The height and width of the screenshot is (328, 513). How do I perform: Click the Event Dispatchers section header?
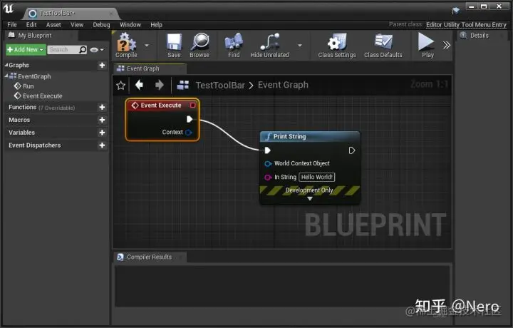(56, 145)
